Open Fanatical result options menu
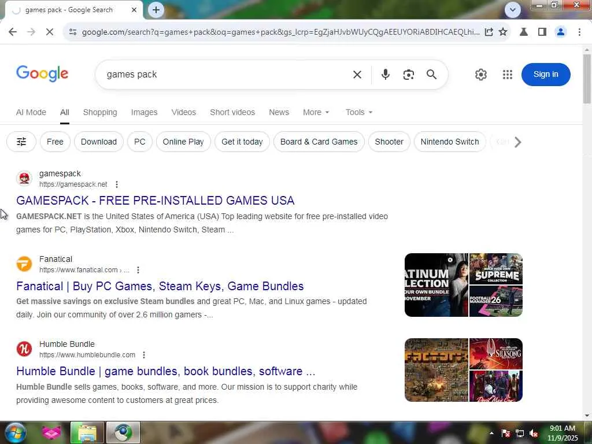Screen dimensions: 592x444 tap(138, 270)
